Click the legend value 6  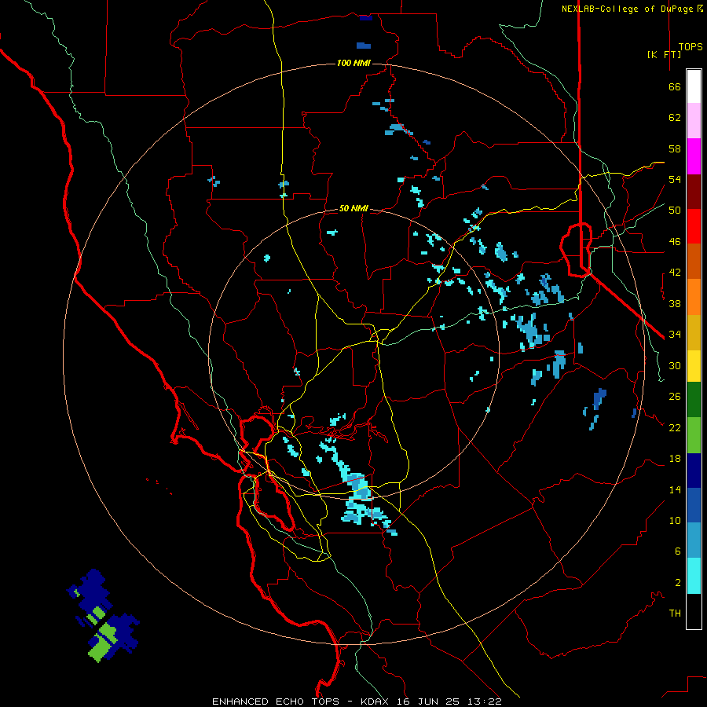678,551
